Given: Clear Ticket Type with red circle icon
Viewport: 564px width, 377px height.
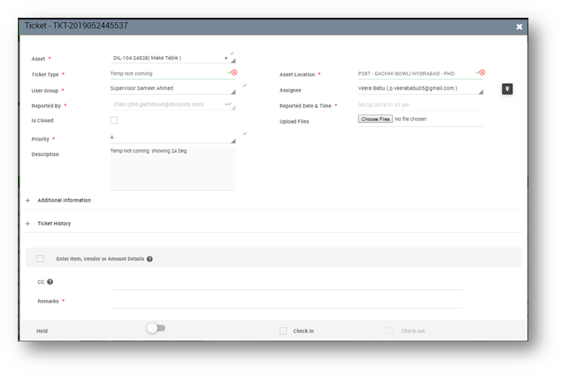Looking at the screenshot, I should coord(234,73).
